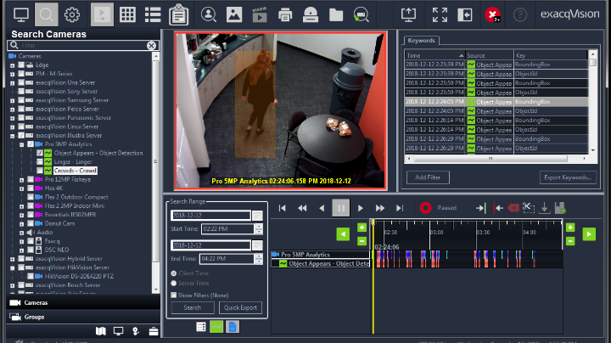This screenshot has height=343, width=611.
Task: Open the folder icon in toolbar
Action: click(x=336, y=14)
